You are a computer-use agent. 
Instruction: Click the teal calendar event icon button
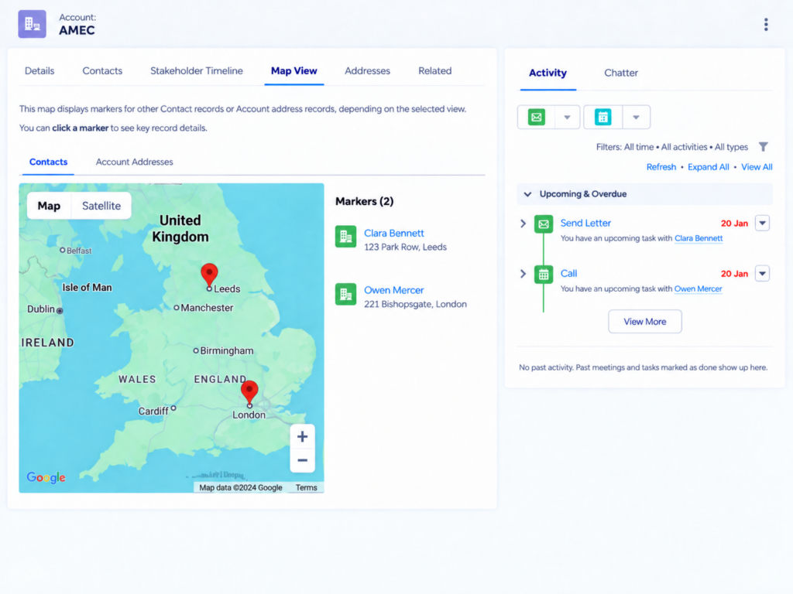602,118
